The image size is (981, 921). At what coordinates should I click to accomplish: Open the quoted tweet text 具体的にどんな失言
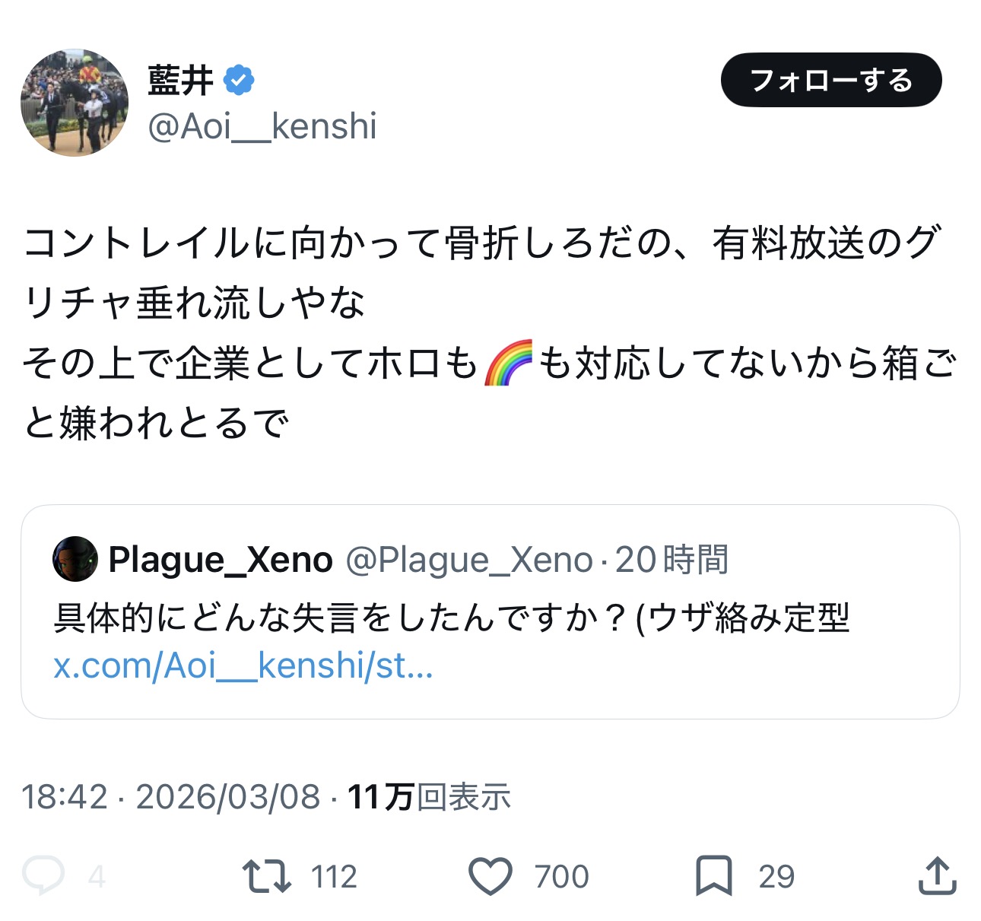click(450, 617)
